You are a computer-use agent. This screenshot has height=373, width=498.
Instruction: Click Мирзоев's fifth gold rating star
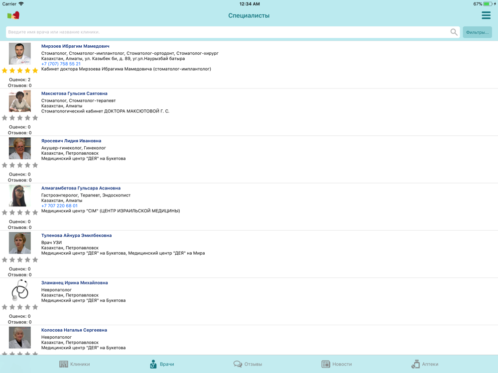click(35, 71)
